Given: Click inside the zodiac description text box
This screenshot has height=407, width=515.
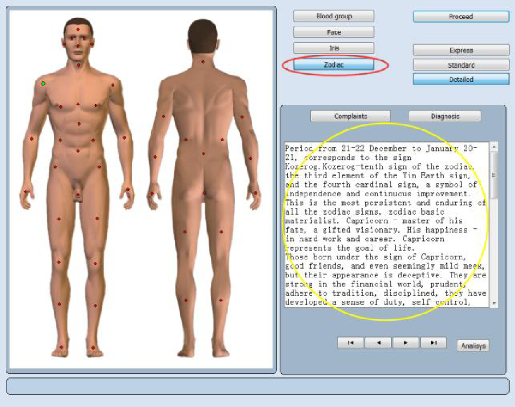Looking at the screenshot, I should tap(387, 225).
